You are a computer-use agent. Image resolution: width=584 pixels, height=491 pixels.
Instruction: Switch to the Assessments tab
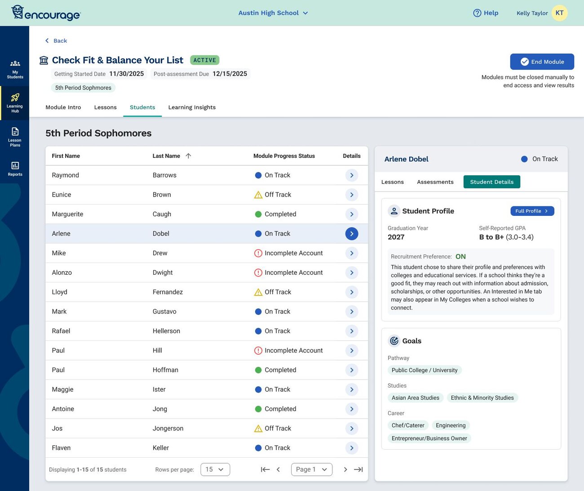pos(435,182)
